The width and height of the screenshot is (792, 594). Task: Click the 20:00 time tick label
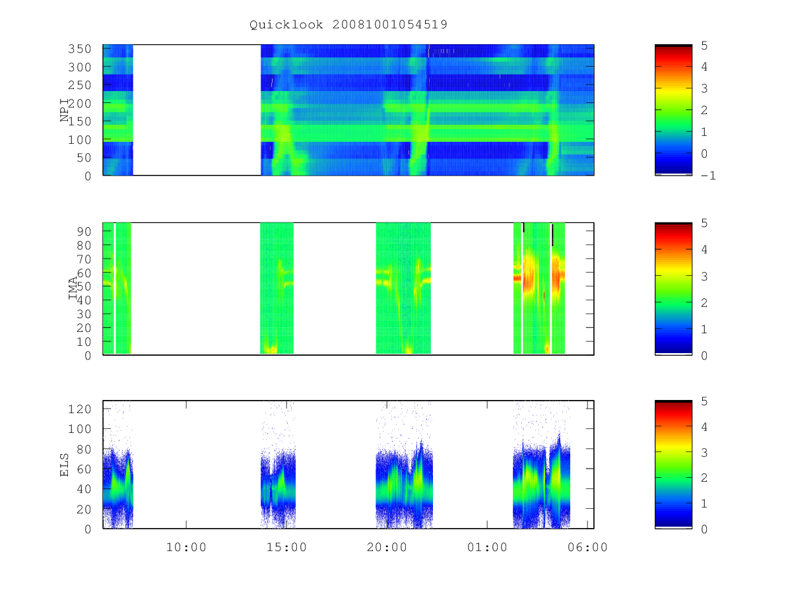[x=387, y=547]
